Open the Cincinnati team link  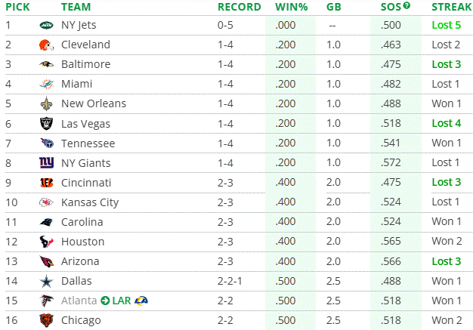click(86, 183)
